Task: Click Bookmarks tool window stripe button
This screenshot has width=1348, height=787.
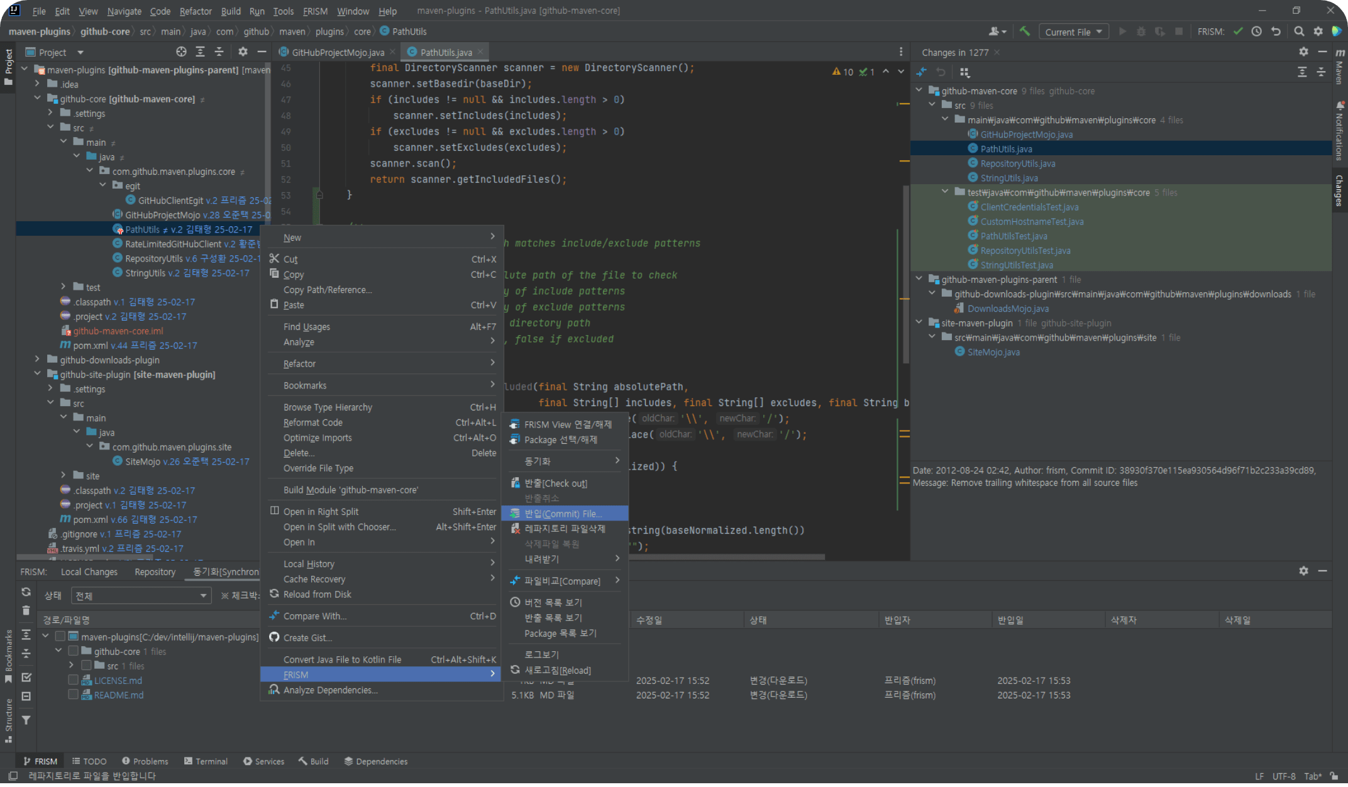Action: (8, 656)
